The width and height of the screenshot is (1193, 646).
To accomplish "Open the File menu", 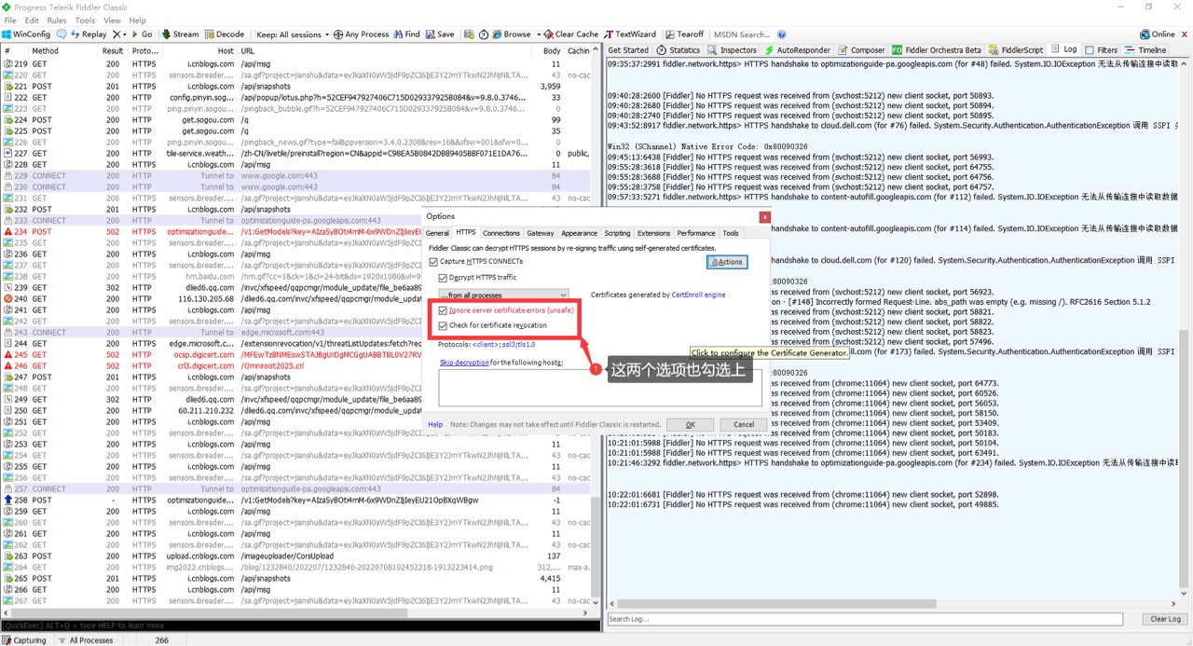I will [10, 20].
